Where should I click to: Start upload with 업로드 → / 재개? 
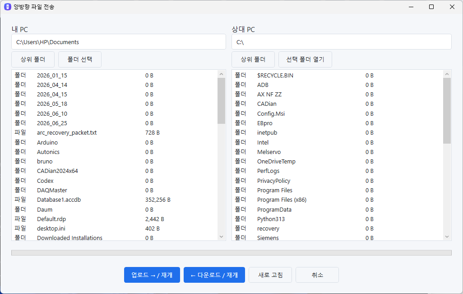(152, 275)
